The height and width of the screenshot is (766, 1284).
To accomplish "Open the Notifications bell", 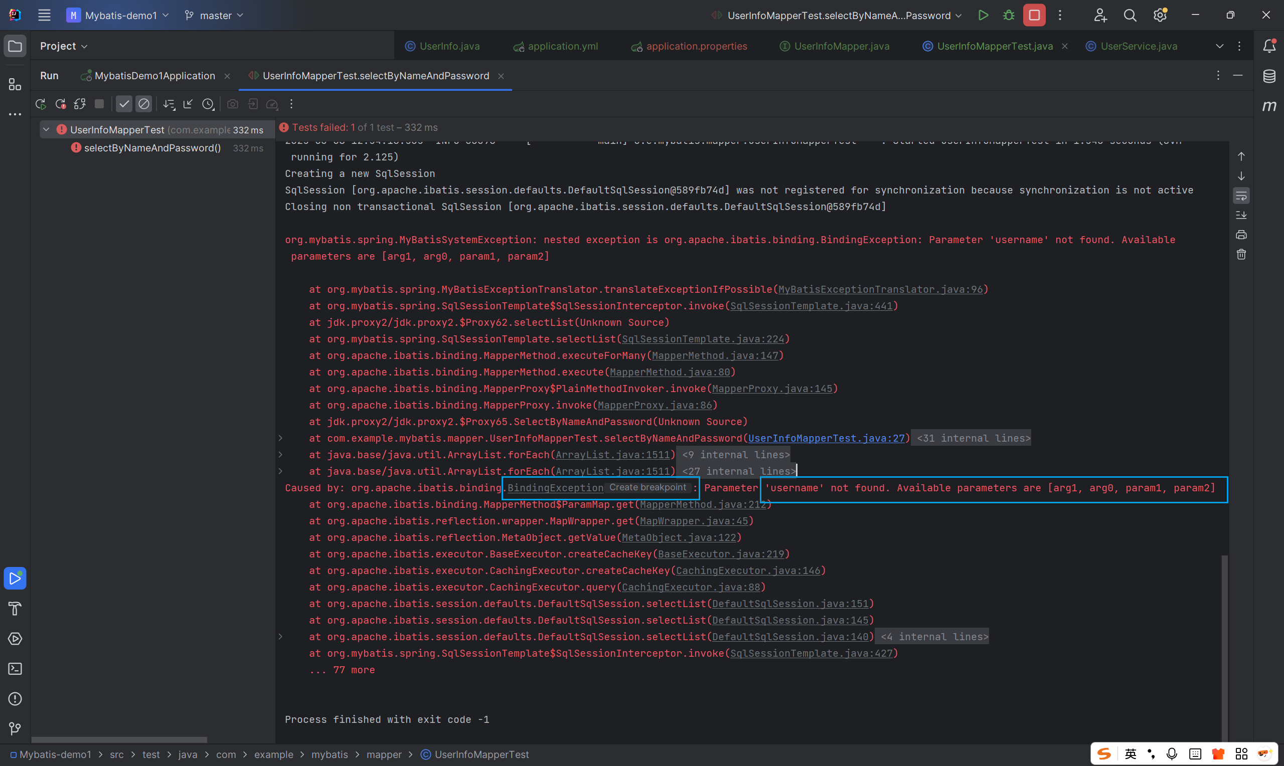I will click(1269, 47).
